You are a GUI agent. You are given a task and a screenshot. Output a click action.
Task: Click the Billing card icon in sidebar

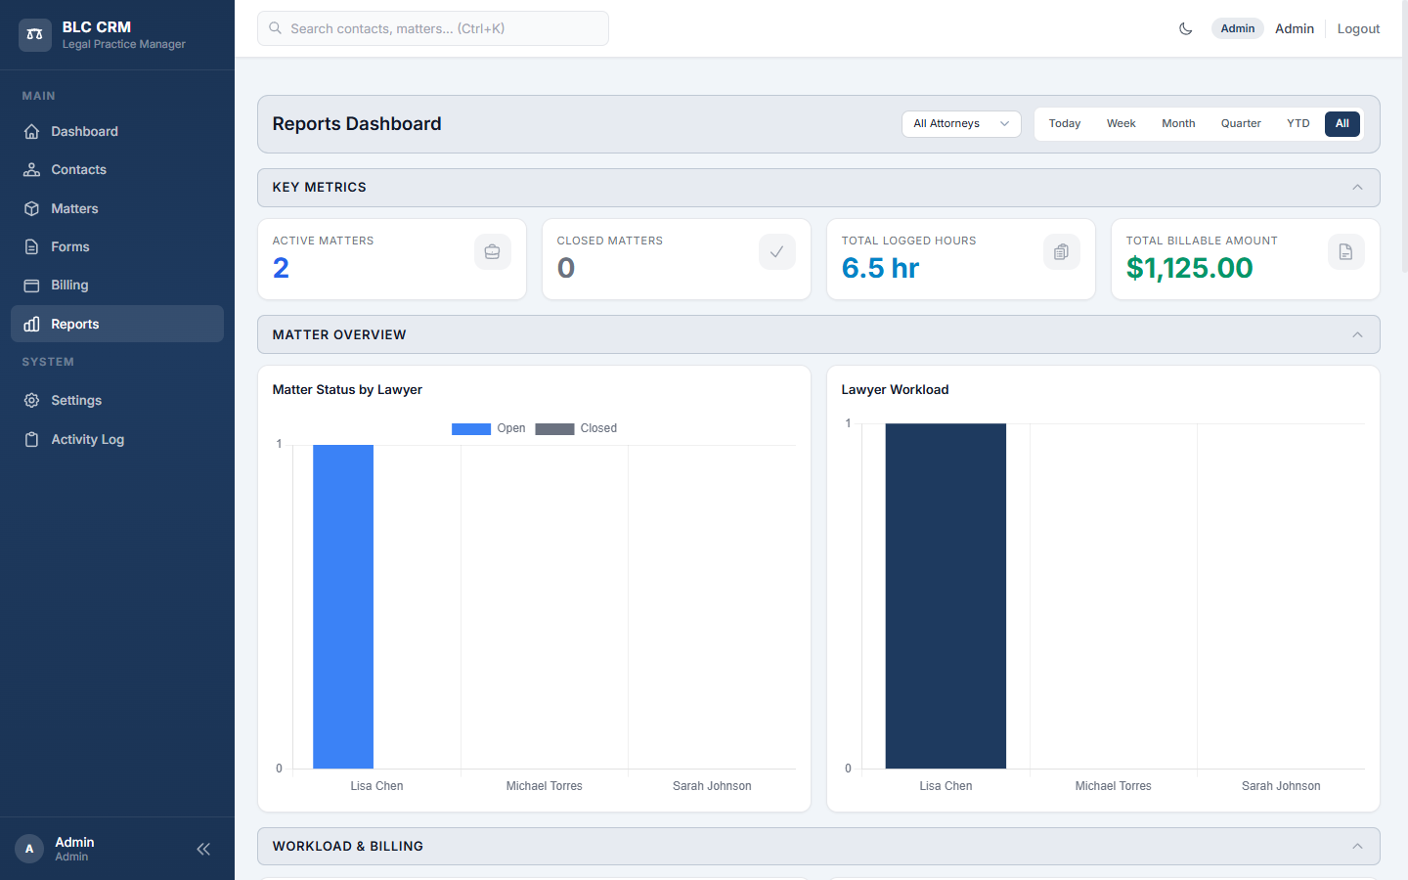31,285
